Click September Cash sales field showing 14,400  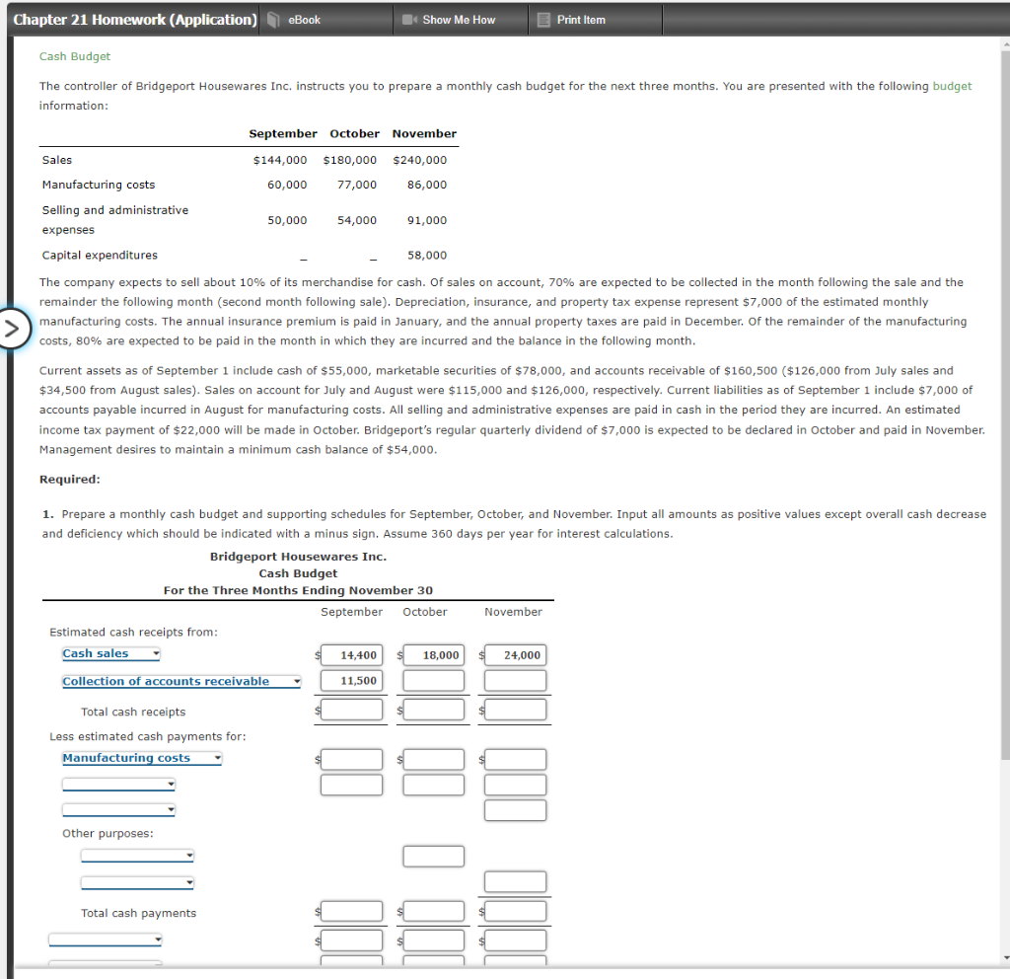(352, 655)
